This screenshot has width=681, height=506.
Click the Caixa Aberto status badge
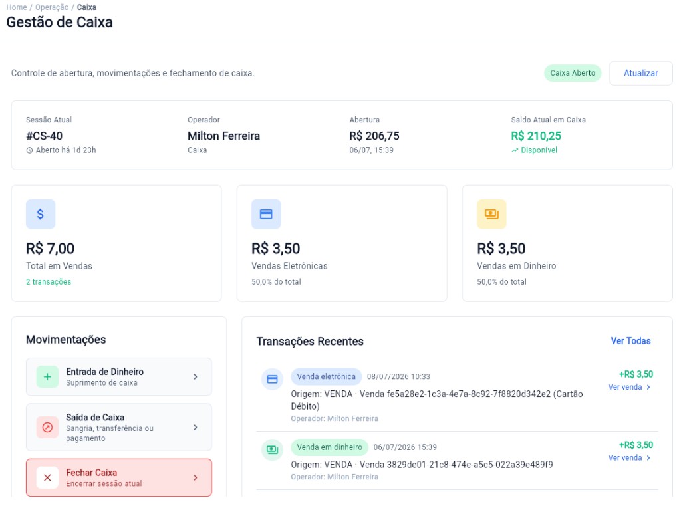pos(573,73)
